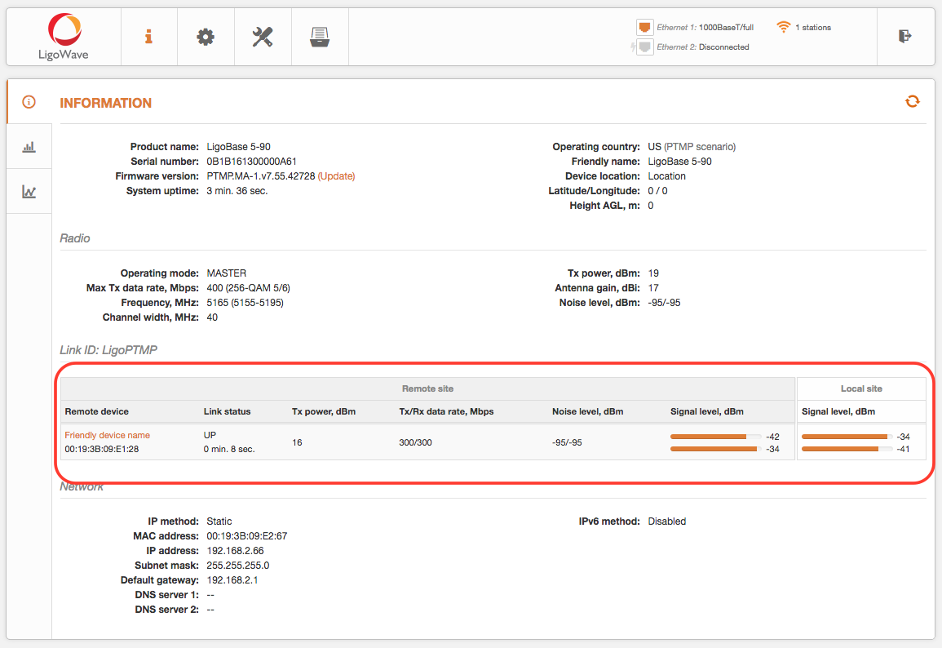The width and height of the screenshot is (942, 648).
Task: Select the Information sidebar tab
Action: point(29,101)
